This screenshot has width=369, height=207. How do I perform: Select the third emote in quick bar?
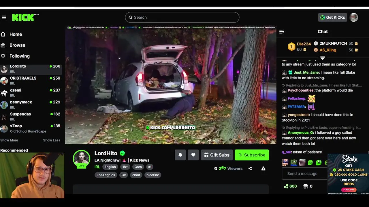pyautogui.click(x=302, y=162)
